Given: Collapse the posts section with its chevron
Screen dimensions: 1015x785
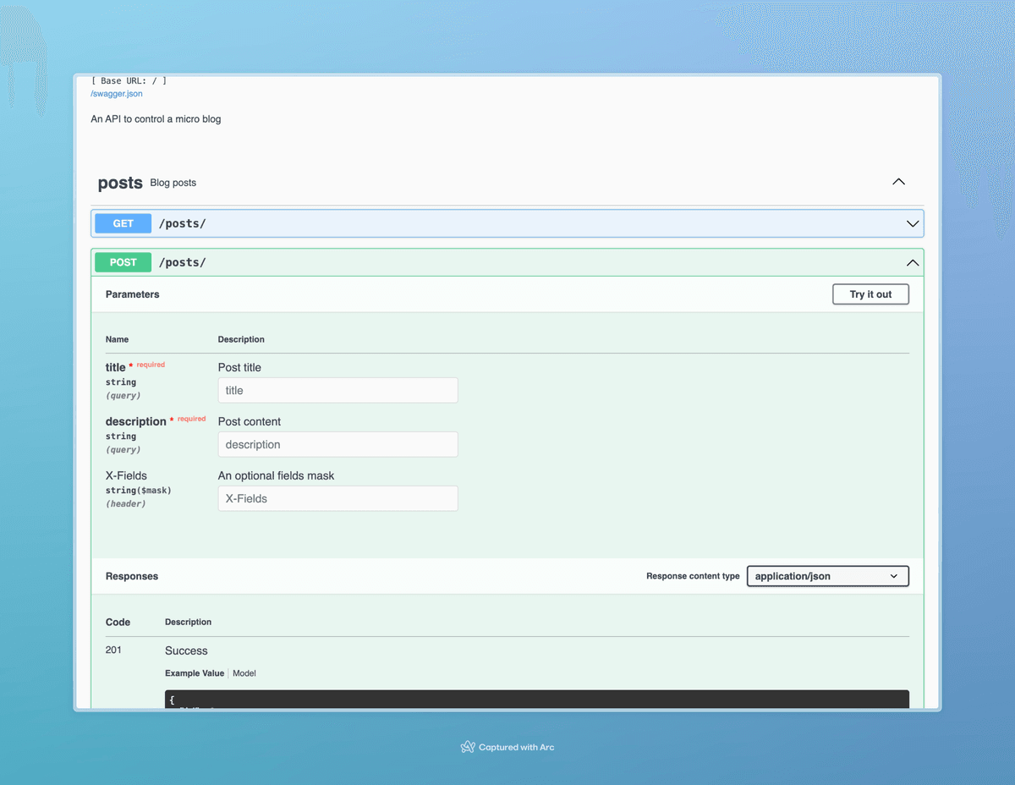Looking at the screenshot, I should (898, 181).
